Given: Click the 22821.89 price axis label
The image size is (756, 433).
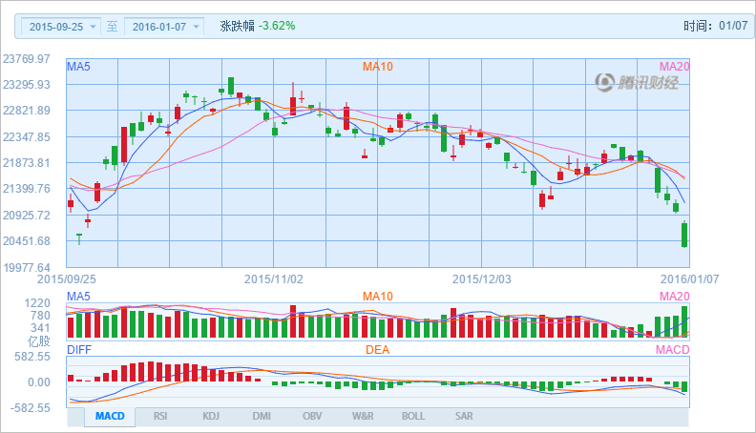Looking at the screenshot, I should point(27,111).
